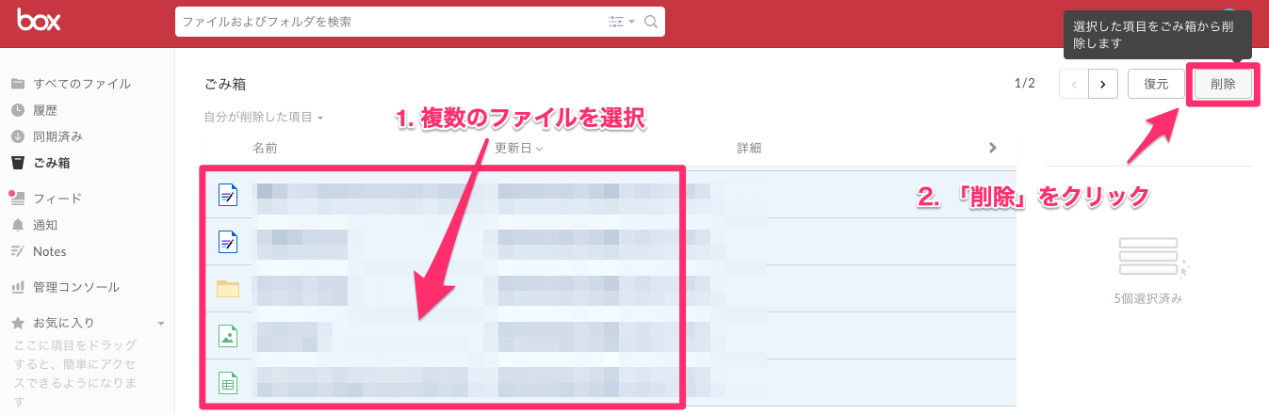The image size is (1269, 415).
Task: Select the second Box Note file icon
Action: [227, 242]
